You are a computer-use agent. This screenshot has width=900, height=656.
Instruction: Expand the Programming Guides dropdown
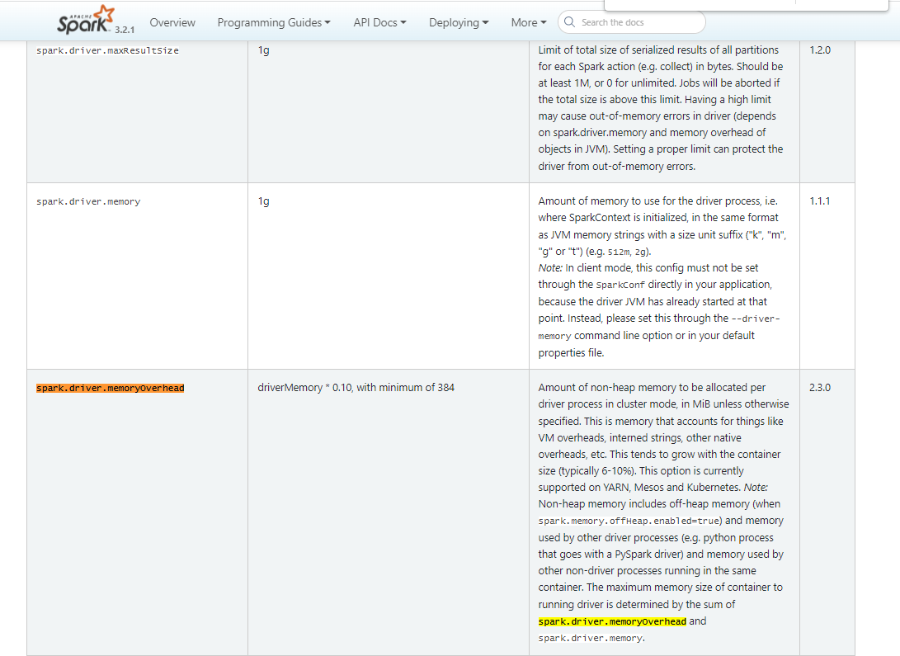[x=274, y=22]
